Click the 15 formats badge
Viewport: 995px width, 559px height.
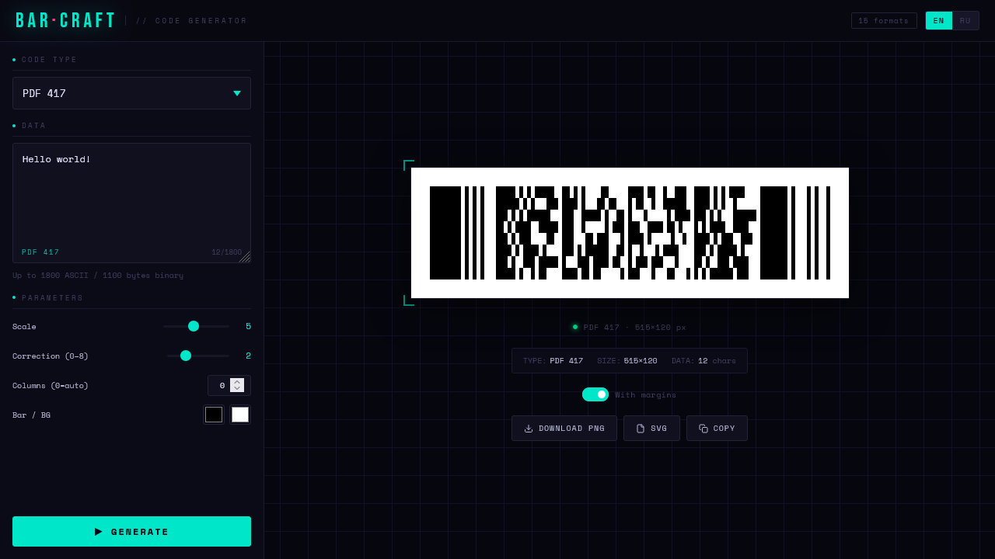pyautogui.click(x=884, y=21)
